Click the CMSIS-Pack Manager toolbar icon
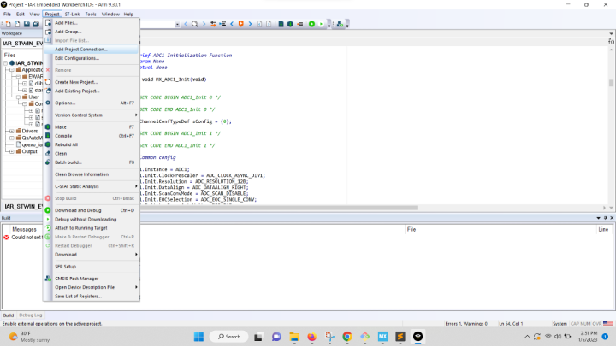Screen dimensions: 616x347 click(x=340, y=24)
